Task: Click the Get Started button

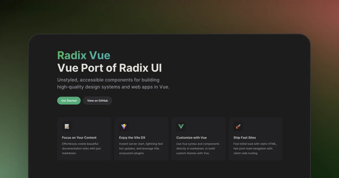Action: [x=69, y=101]
